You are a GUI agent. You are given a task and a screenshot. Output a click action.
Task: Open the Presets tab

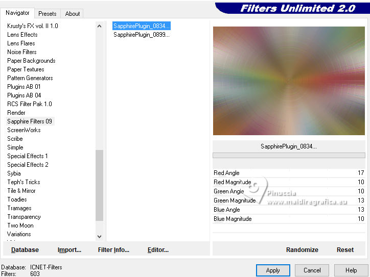[48, 14]
